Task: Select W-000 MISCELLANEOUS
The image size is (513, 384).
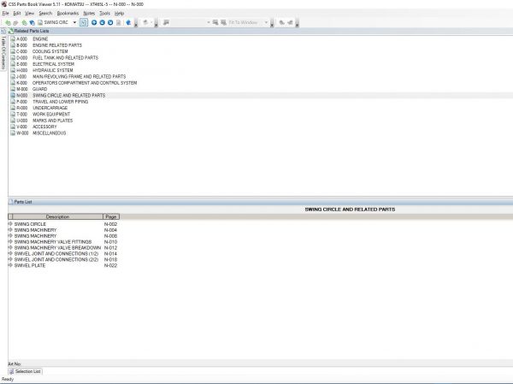Action: [38, 133]
